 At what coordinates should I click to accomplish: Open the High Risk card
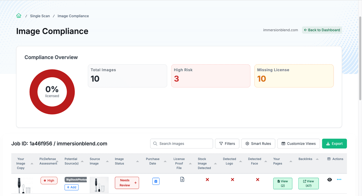211,76
